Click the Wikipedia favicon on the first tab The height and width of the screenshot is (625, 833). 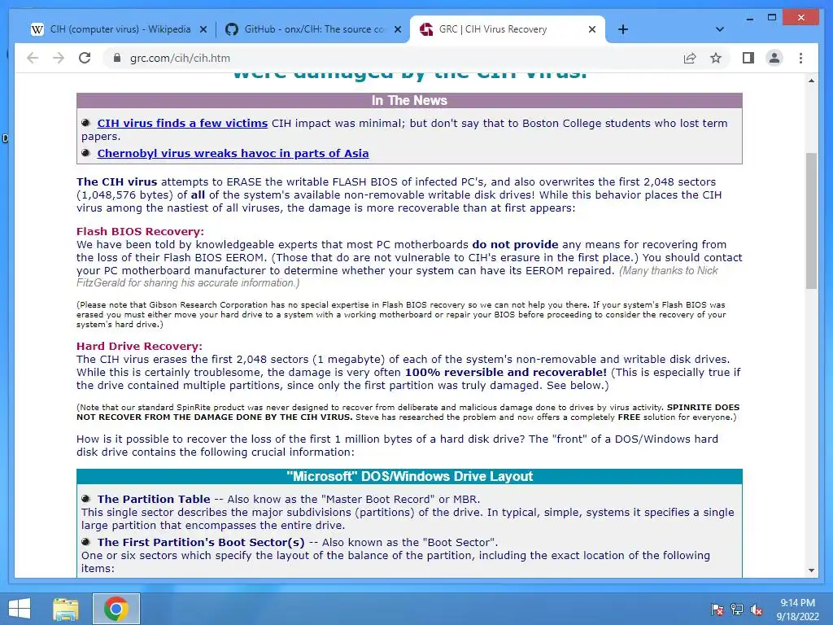(x=37, y=30)
